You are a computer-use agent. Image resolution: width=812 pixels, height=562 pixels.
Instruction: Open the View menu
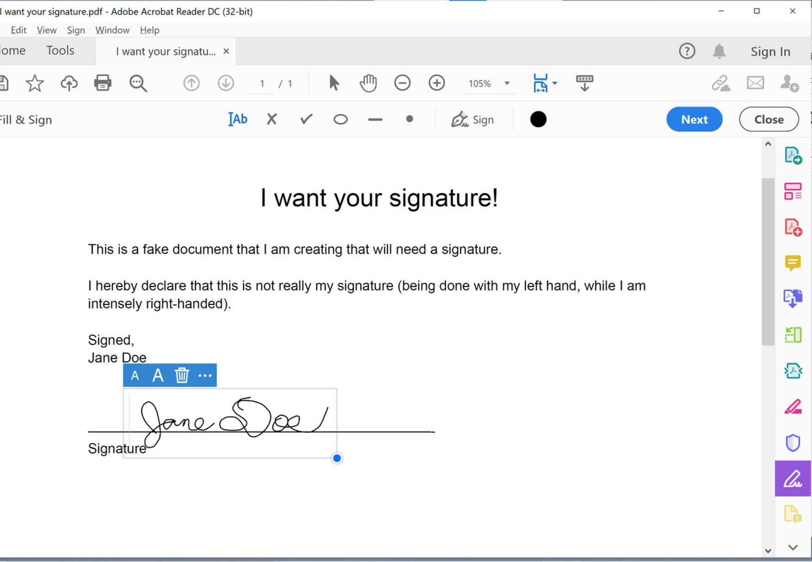coord(47,30)
